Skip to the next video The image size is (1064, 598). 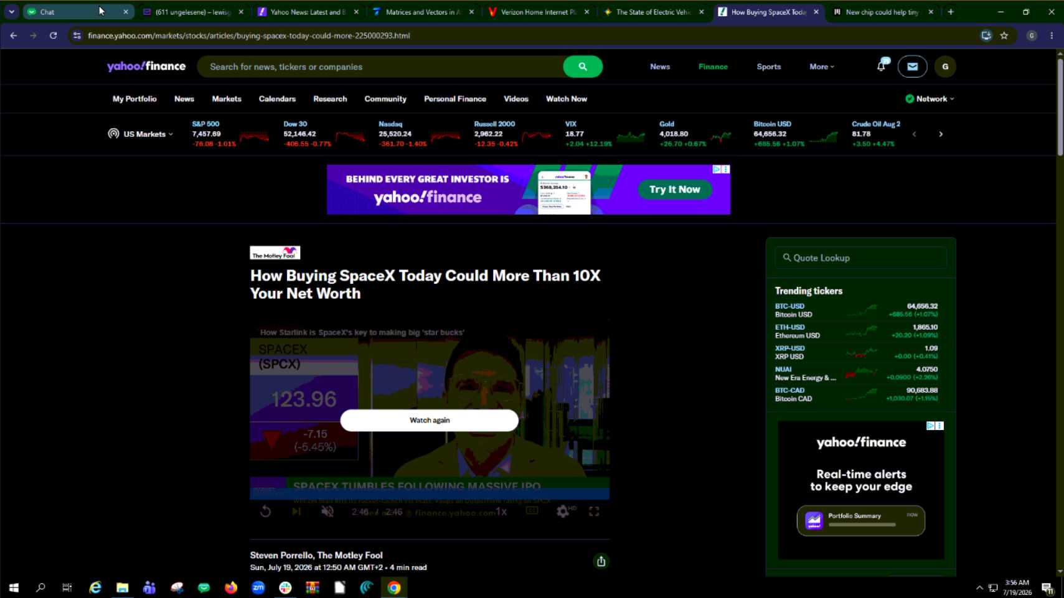click(x=296, y=512)
